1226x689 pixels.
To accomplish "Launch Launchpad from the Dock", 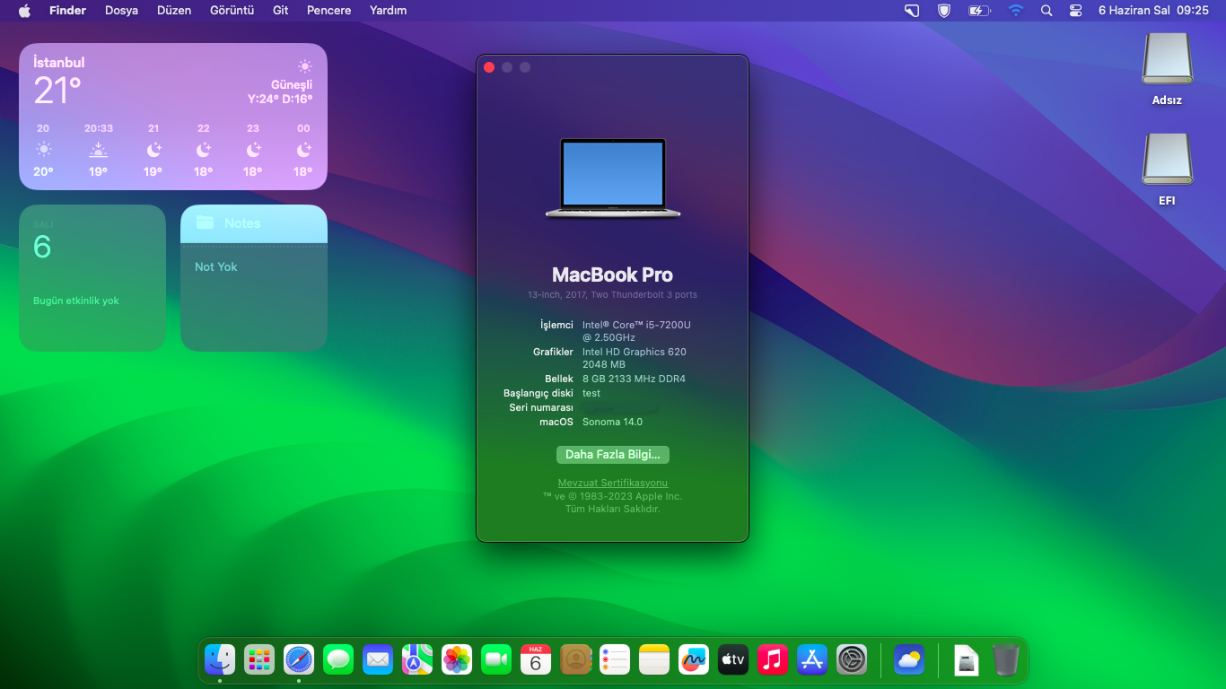I will pyautogui.click(x=259, y=660).
